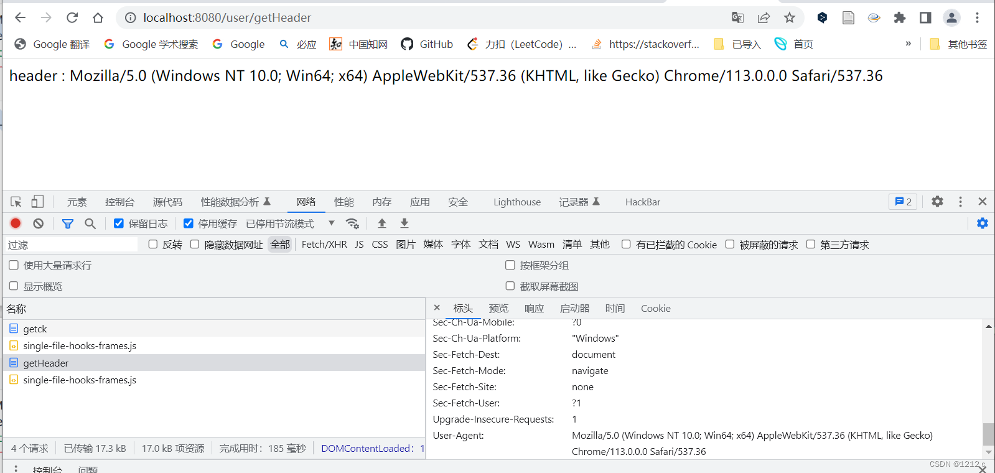The height and width of the screenshot is (473, 995).
Task: Open throttling dropdown 已停用节流模式
Action: 290,223
